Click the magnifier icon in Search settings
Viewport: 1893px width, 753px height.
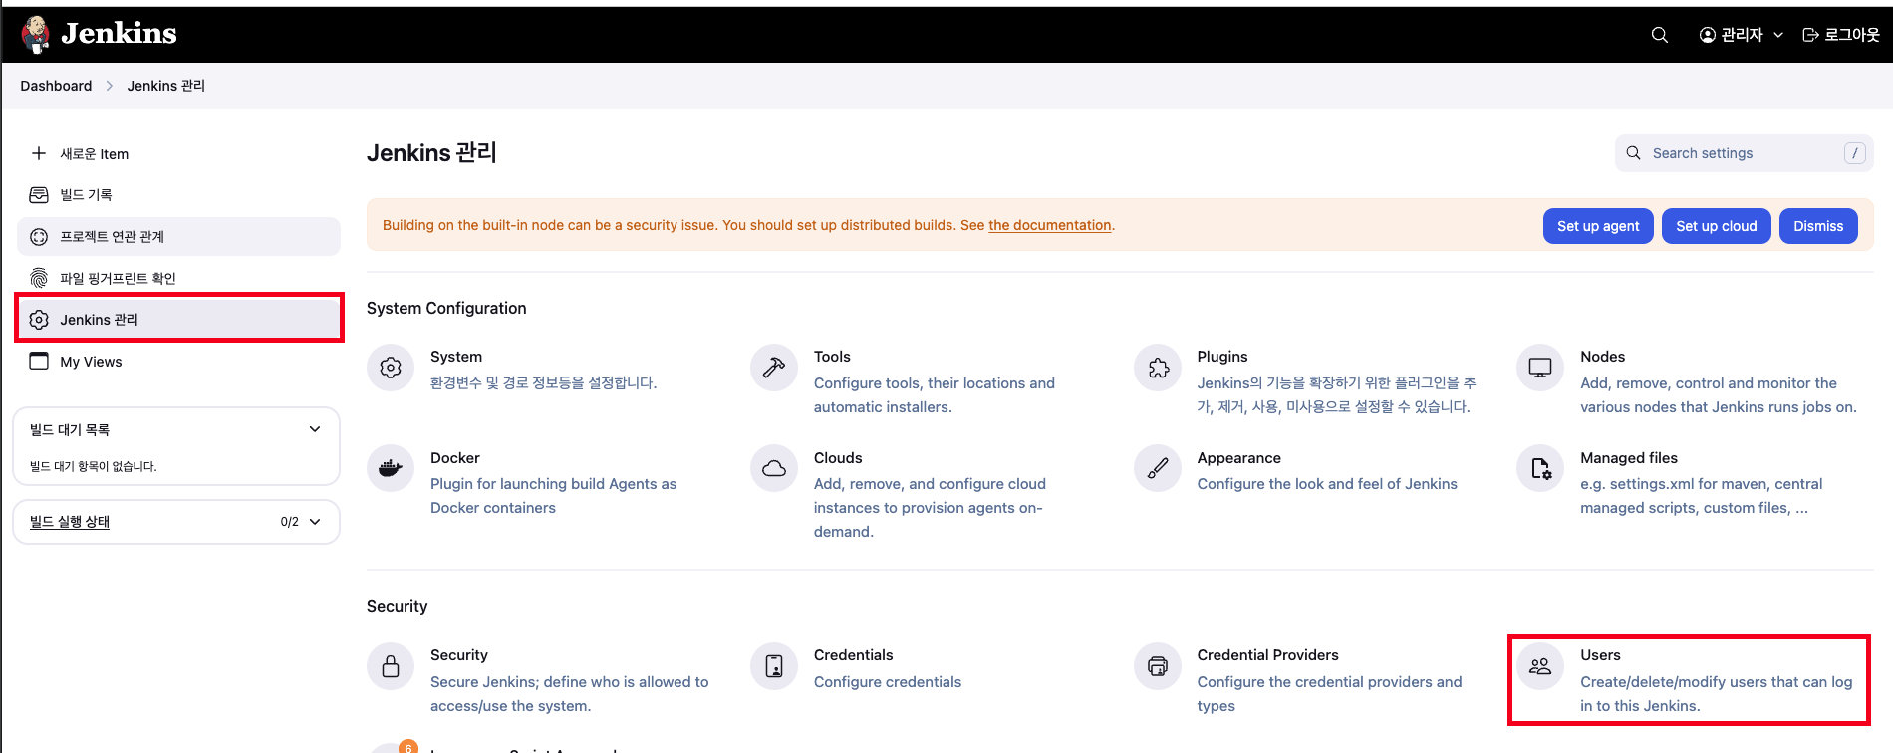[x=1633, y=153]
